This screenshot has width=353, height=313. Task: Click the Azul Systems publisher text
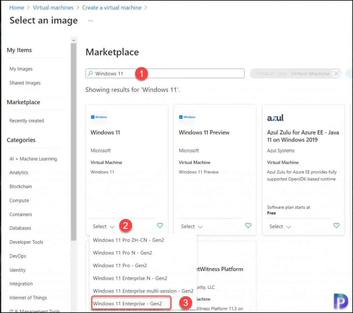[x=281, y=151]
